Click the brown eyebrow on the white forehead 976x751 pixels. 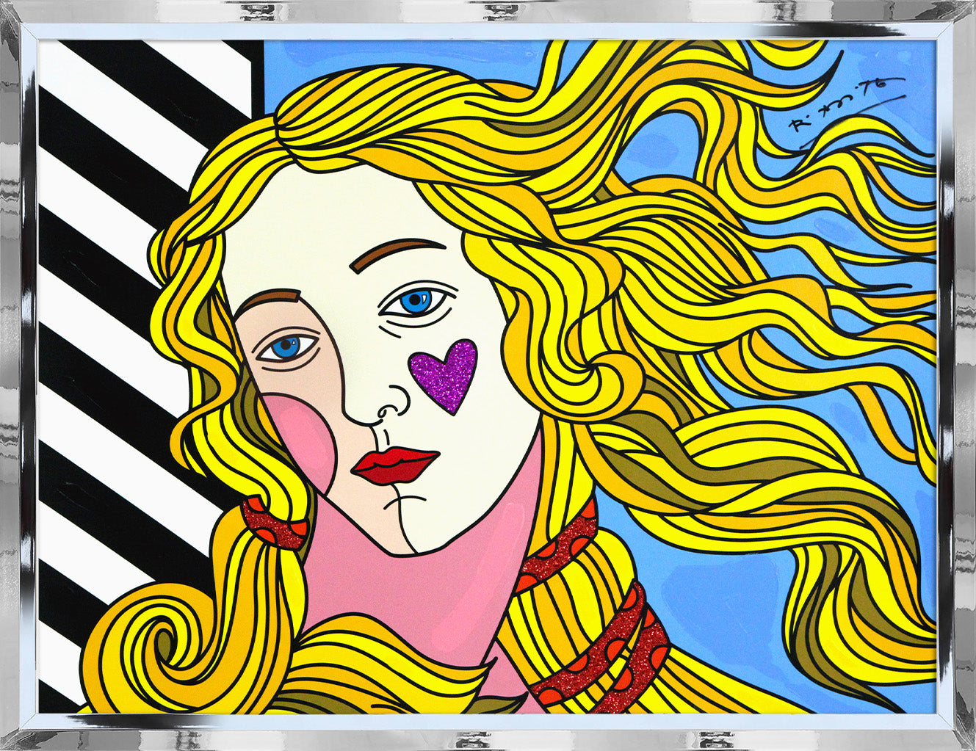[x=395, y=252]
